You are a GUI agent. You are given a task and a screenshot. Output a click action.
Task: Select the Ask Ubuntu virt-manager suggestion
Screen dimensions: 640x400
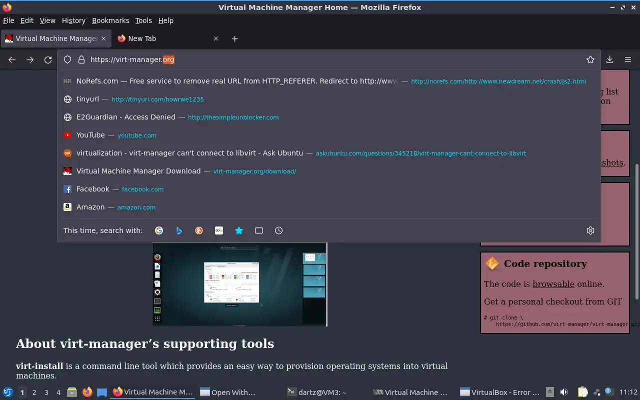(329, 153)
